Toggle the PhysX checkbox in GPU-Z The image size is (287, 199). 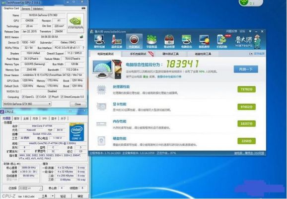pyautogui.click(x=50, y=97)
